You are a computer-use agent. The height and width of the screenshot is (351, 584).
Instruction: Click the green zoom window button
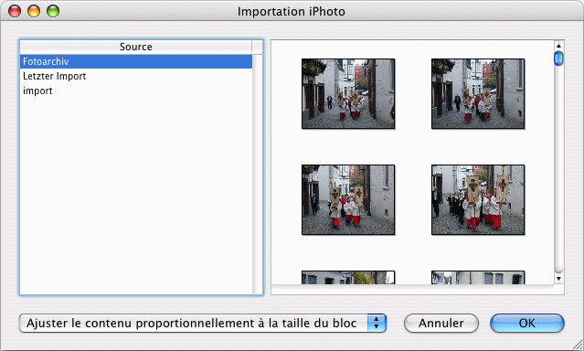(x=53, y=11)
